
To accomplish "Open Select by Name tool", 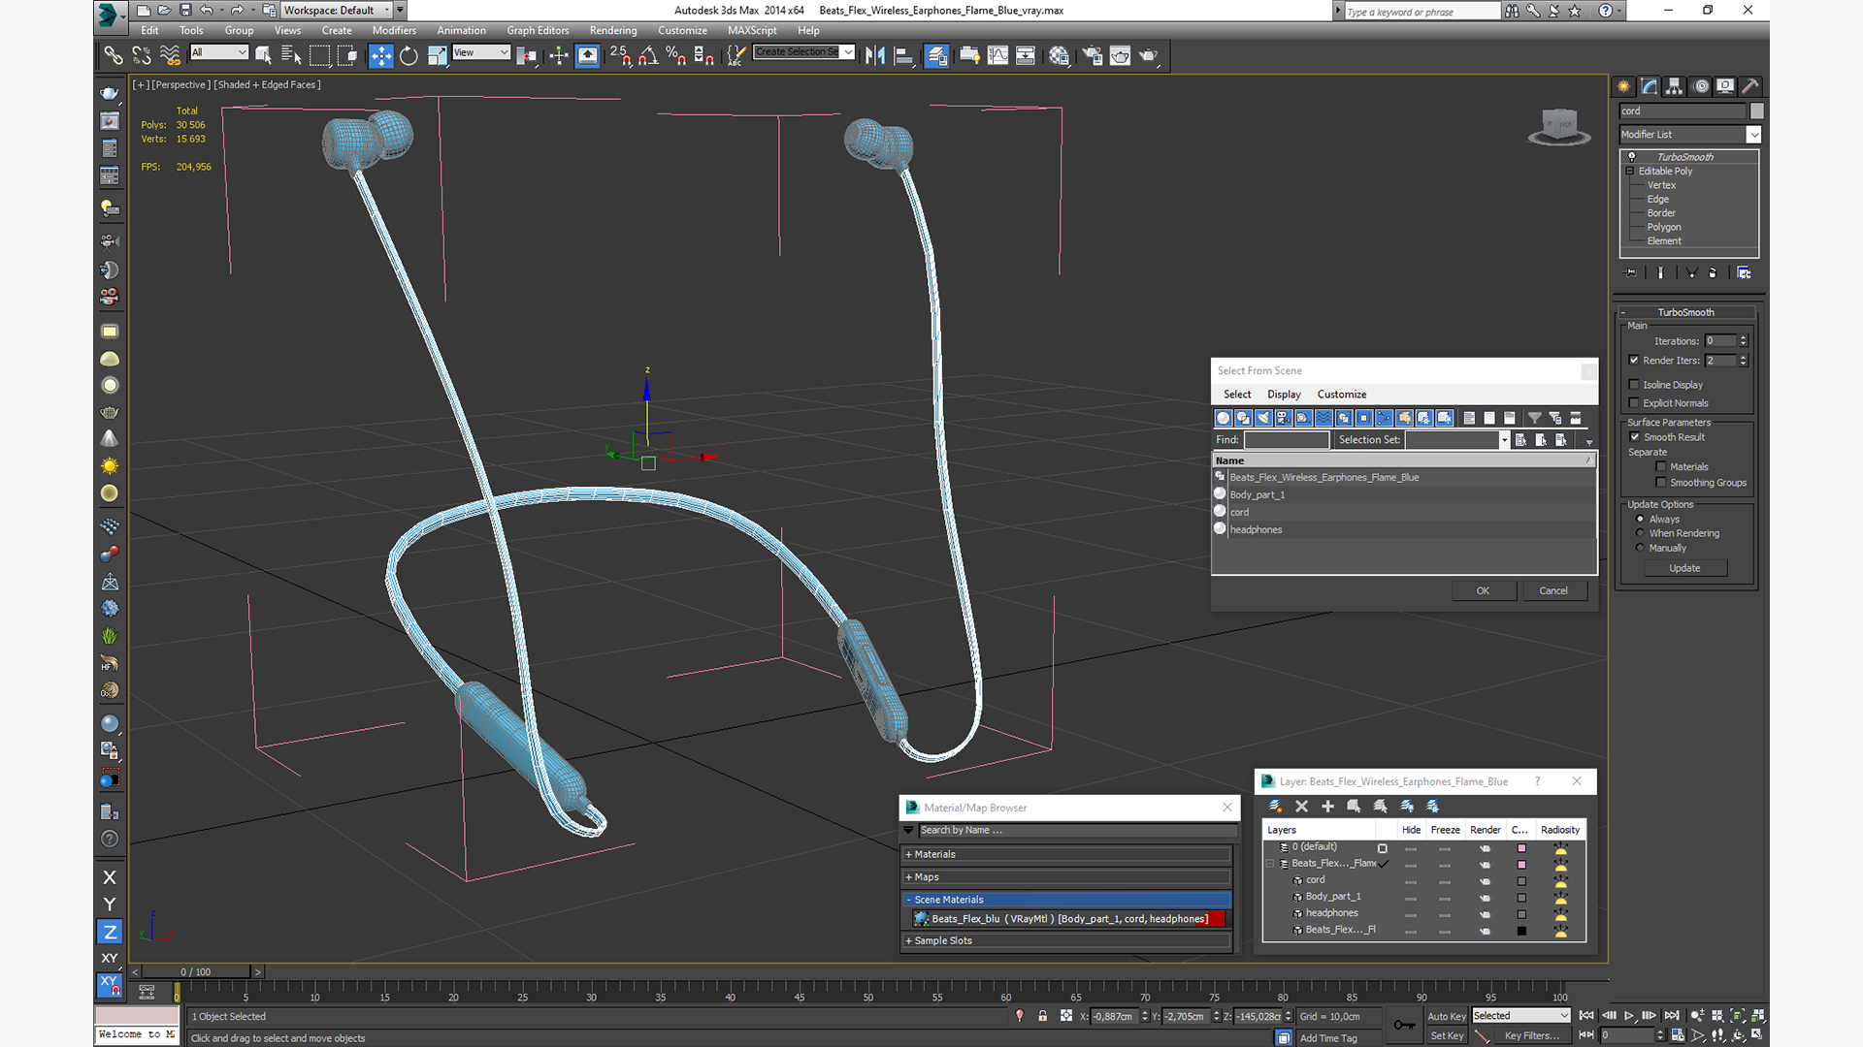I will (290, 56).
